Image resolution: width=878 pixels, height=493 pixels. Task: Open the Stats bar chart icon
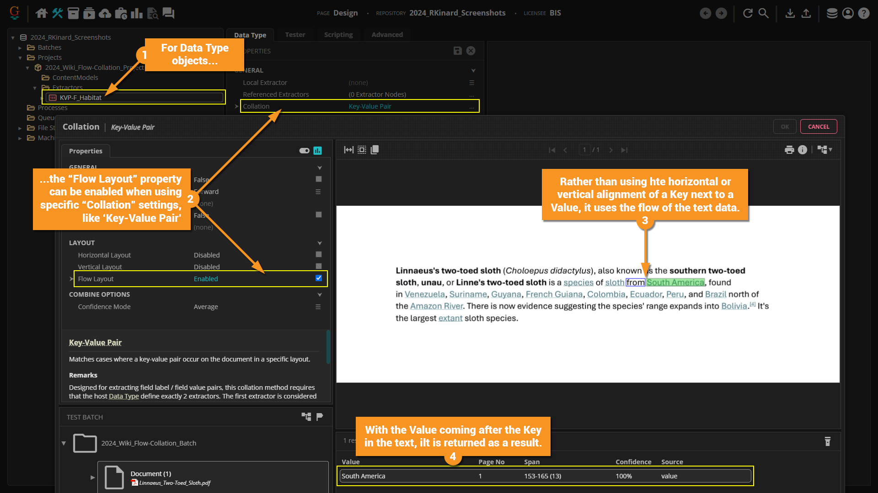click(136, 13)
